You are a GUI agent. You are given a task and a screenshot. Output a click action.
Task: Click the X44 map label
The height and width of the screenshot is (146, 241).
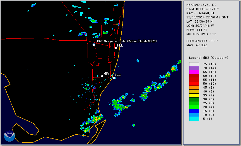pos(118,75)
